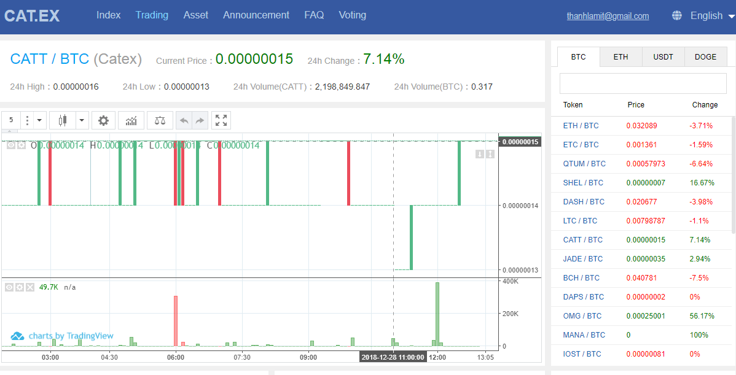Toggle price series visibility eye

[11, 145]
